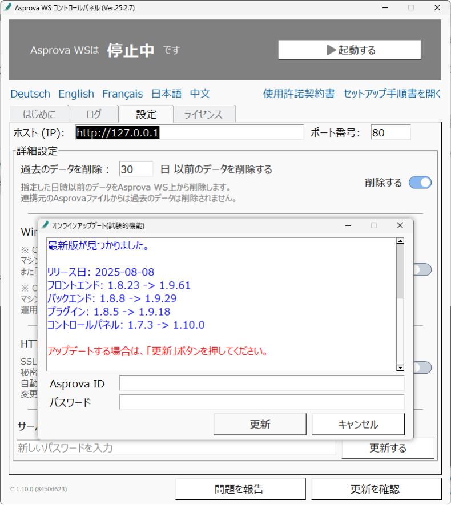Click リリース日: 2025-08-08 text line
This screenshot has height=505, width=451.
[x=101, y=272]
